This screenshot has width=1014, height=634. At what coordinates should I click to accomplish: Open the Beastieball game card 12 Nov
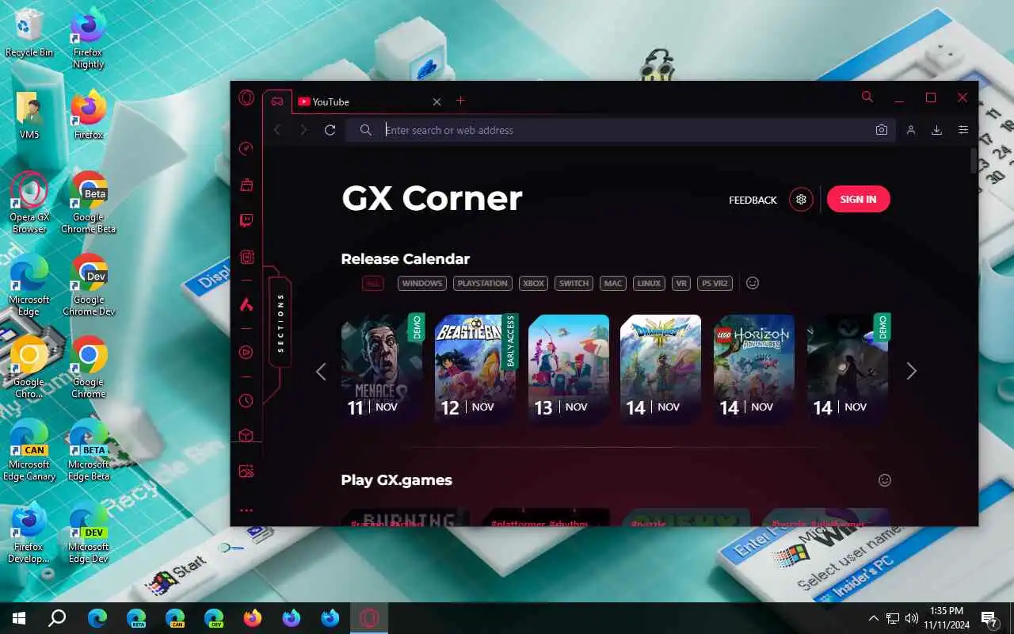pyautogui.click(x=475, y=369)
